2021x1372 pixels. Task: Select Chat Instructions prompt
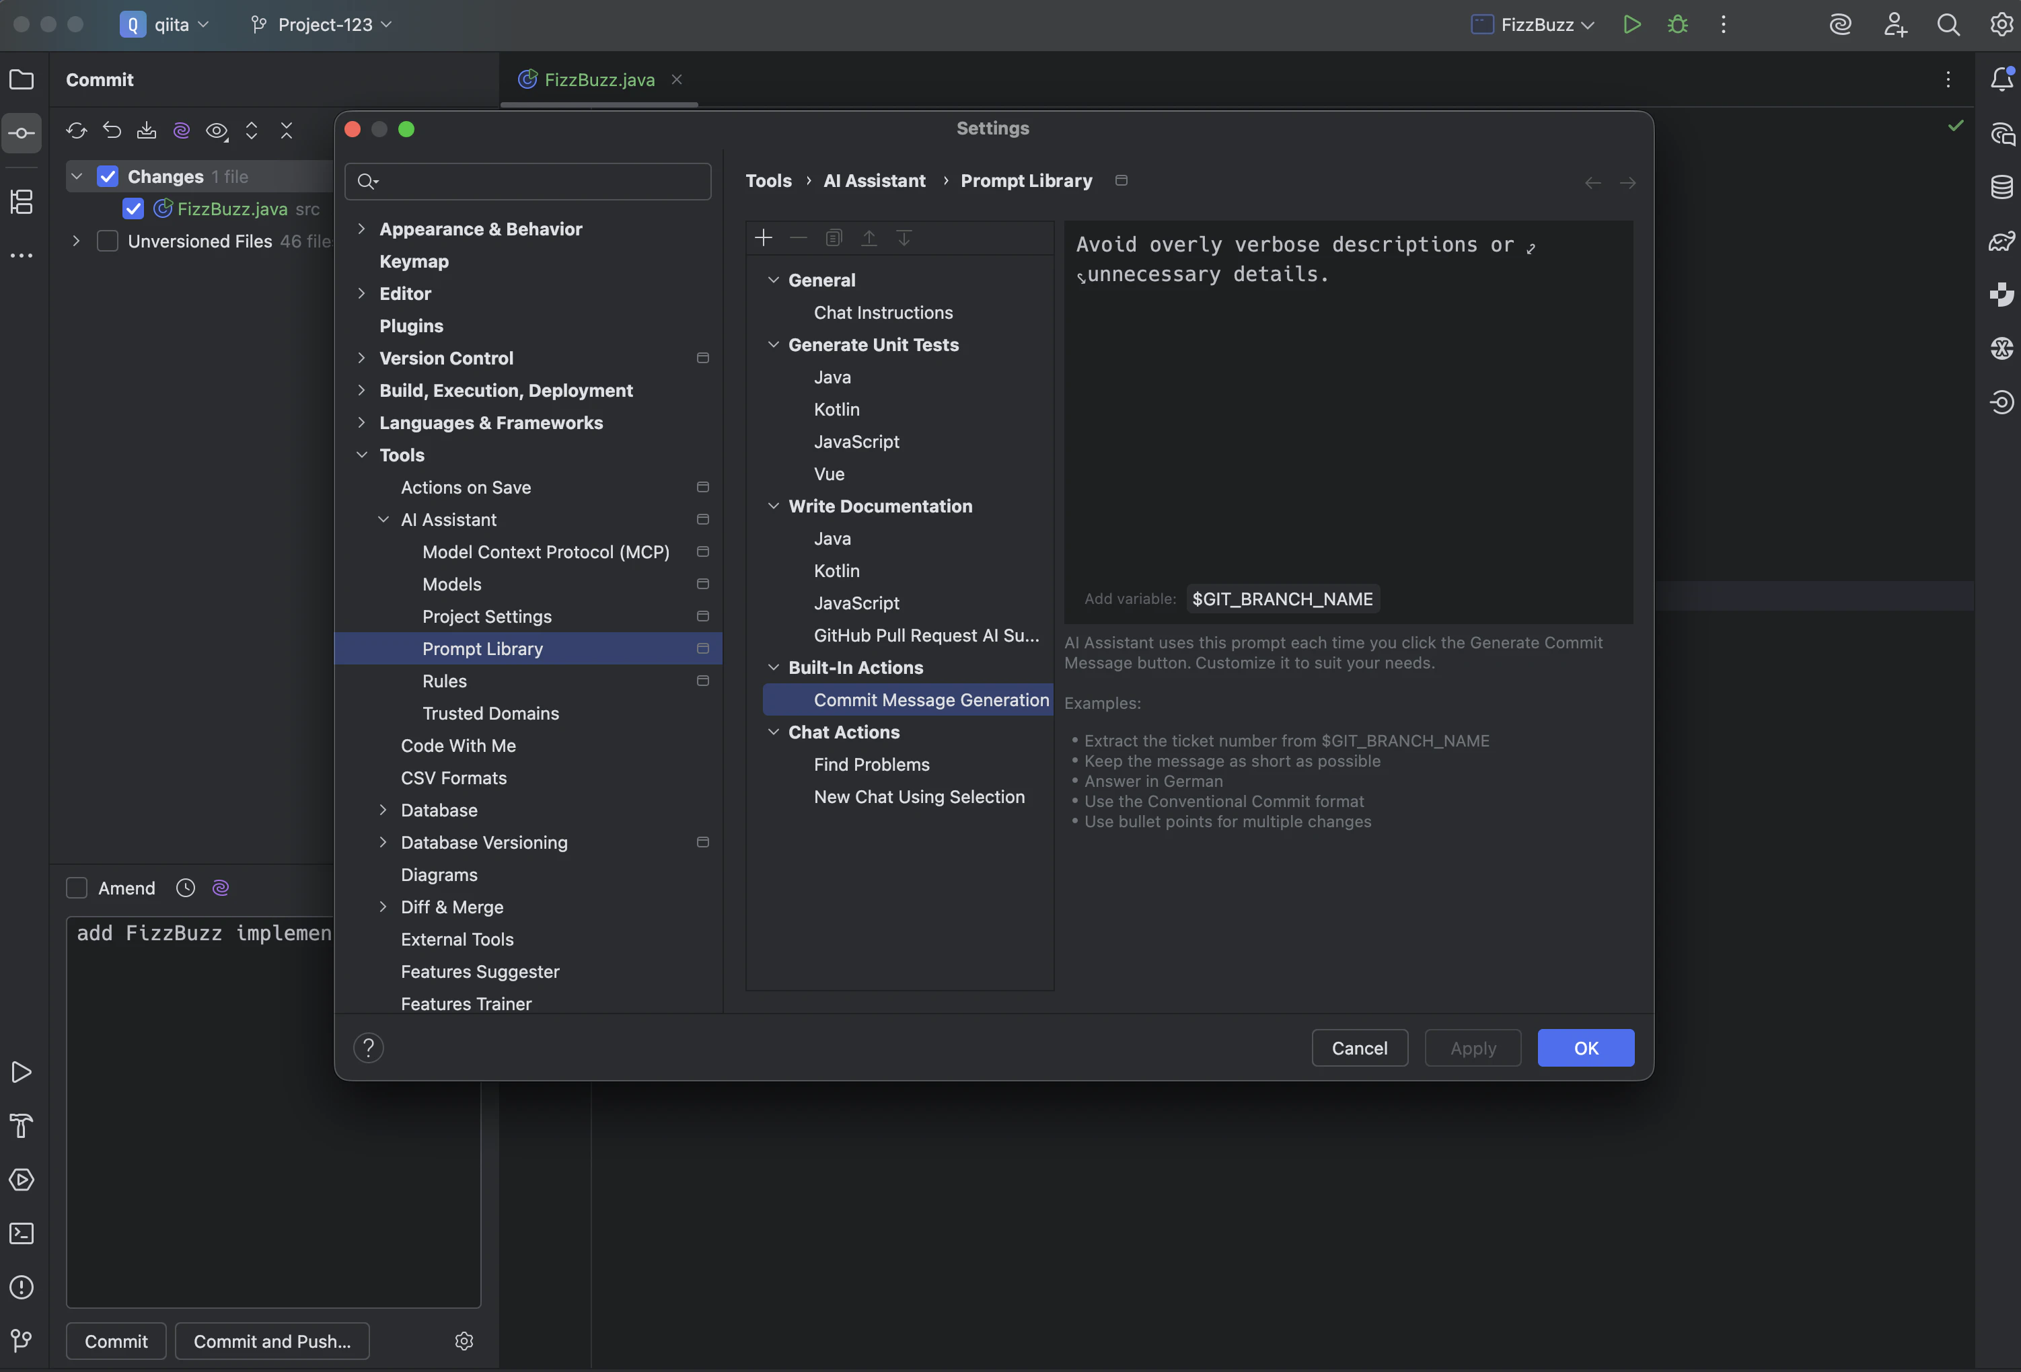click(x=883, y=312)
